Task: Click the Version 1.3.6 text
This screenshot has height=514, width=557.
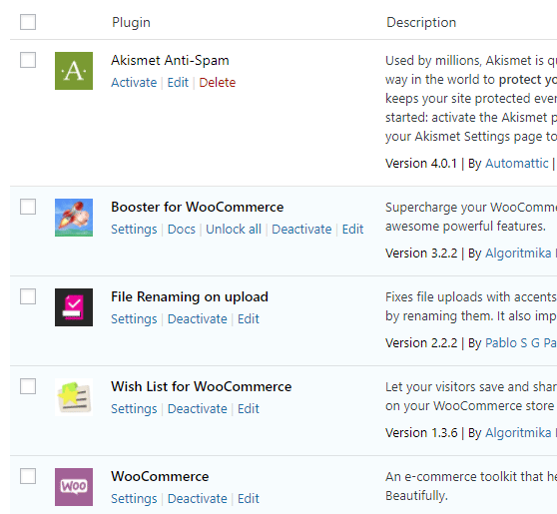Action: 421,433
